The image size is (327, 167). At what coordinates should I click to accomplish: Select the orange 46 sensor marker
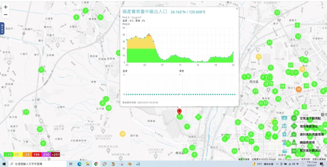(299, 89)
